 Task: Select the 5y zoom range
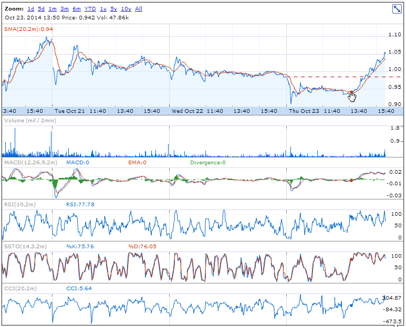click(x=113, y=9)
